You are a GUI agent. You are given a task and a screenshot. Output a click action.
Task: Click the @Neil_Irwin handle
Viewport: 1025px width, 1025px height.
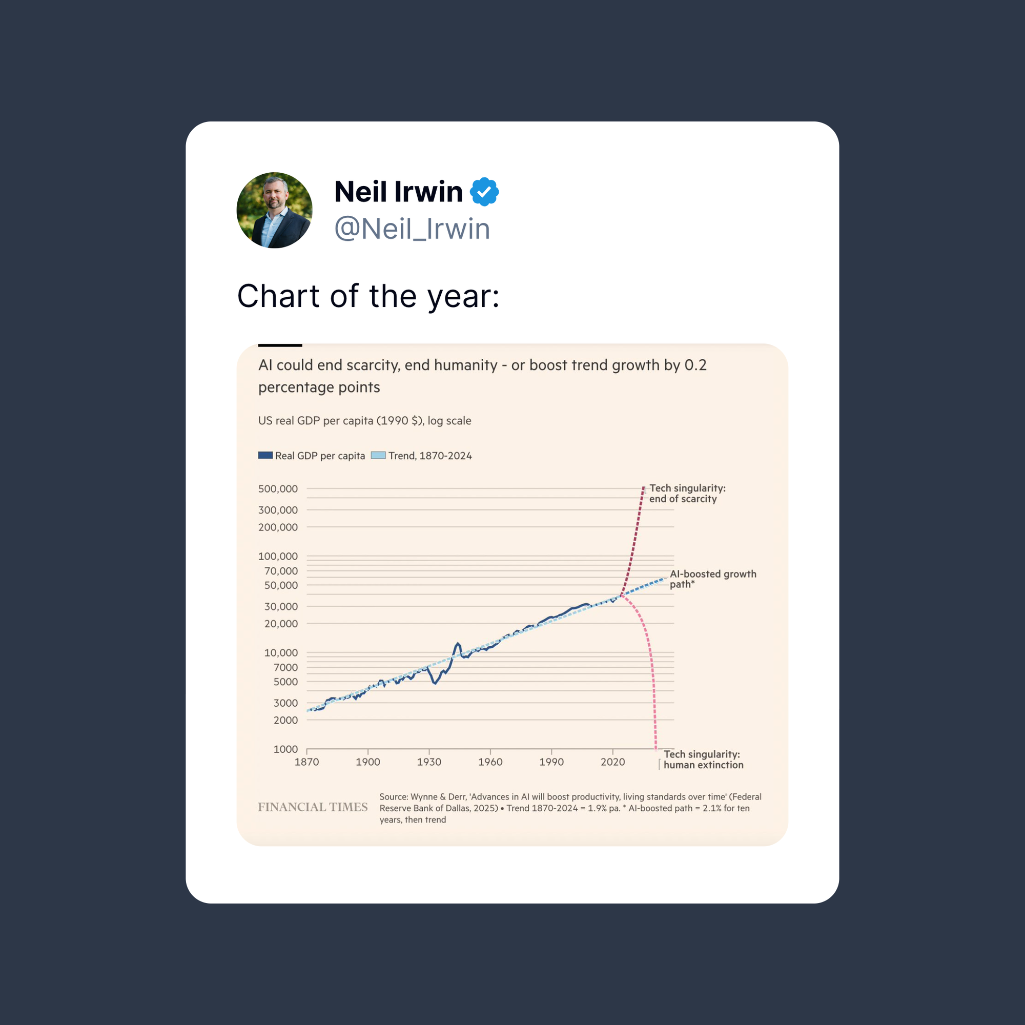pos(412,229)
